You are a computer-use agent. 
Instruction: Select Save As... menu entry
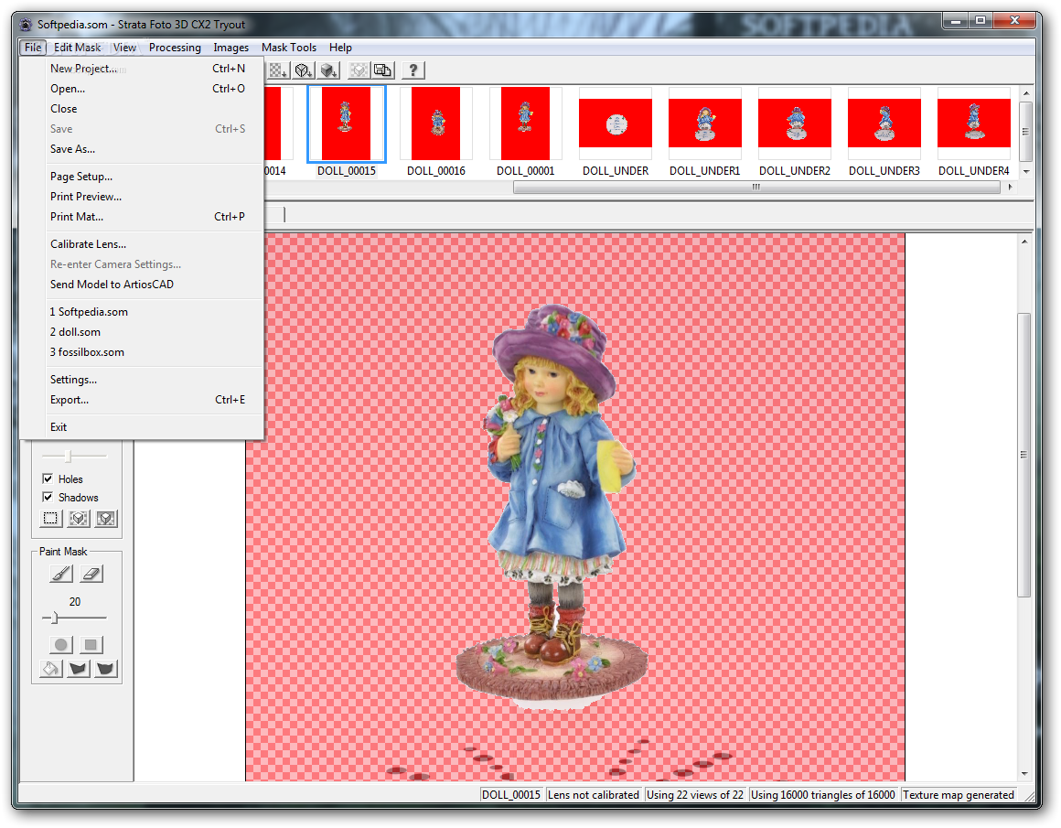pyautogui.click(x=142, y=149)
